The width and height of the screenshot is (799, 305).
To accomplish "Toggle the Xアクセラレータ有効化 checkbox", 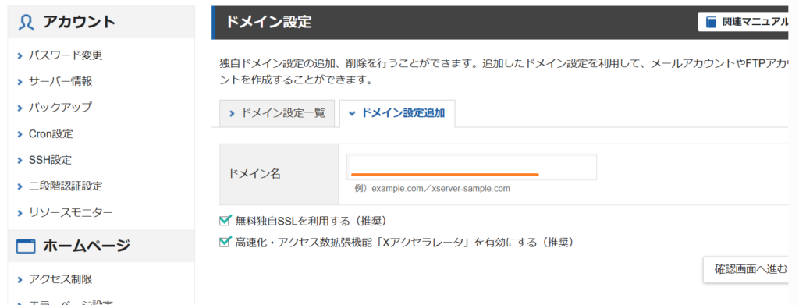I will click(225, 243).
